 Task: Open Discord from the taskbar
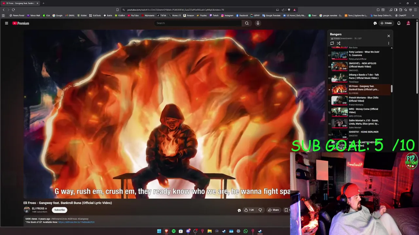(x=188, y=231)
